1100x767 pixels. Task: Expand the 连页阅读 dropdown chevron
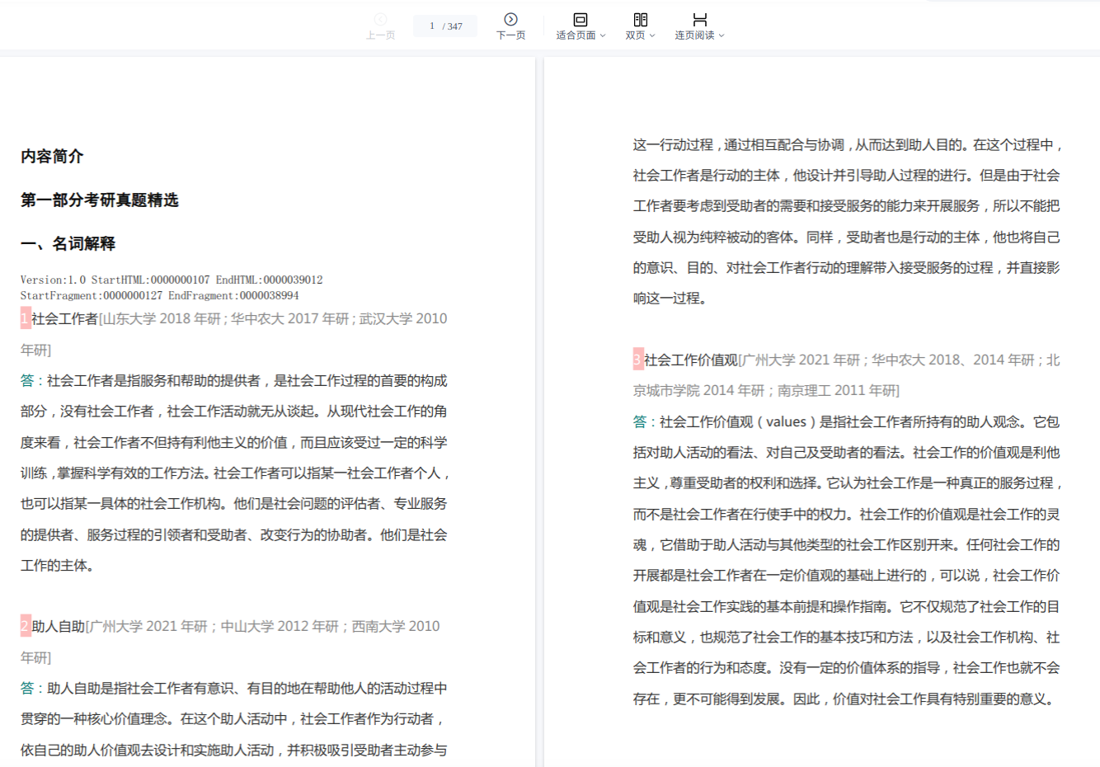tap(722, 35)
